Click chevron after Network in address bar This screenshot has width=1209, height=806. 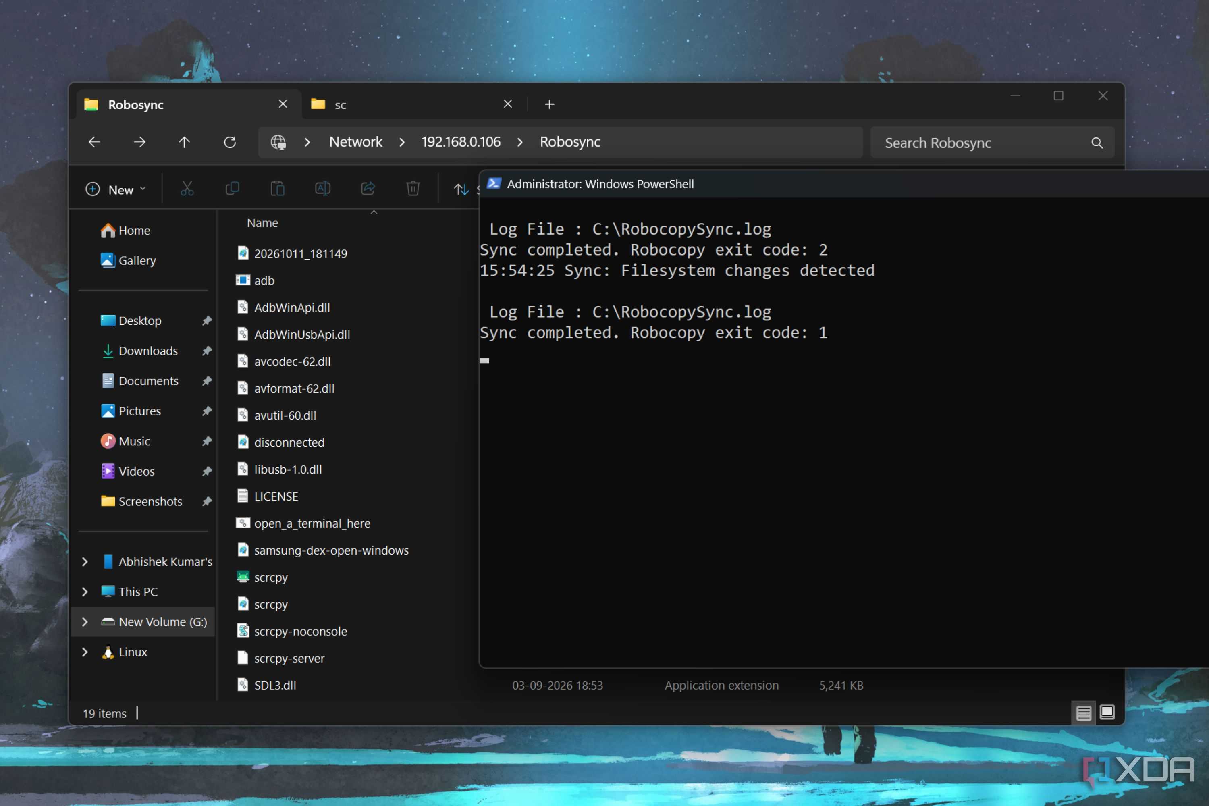(402, 142)
